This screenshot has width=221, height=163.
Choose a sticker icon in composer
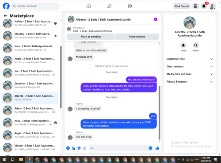tap(79, 148)
